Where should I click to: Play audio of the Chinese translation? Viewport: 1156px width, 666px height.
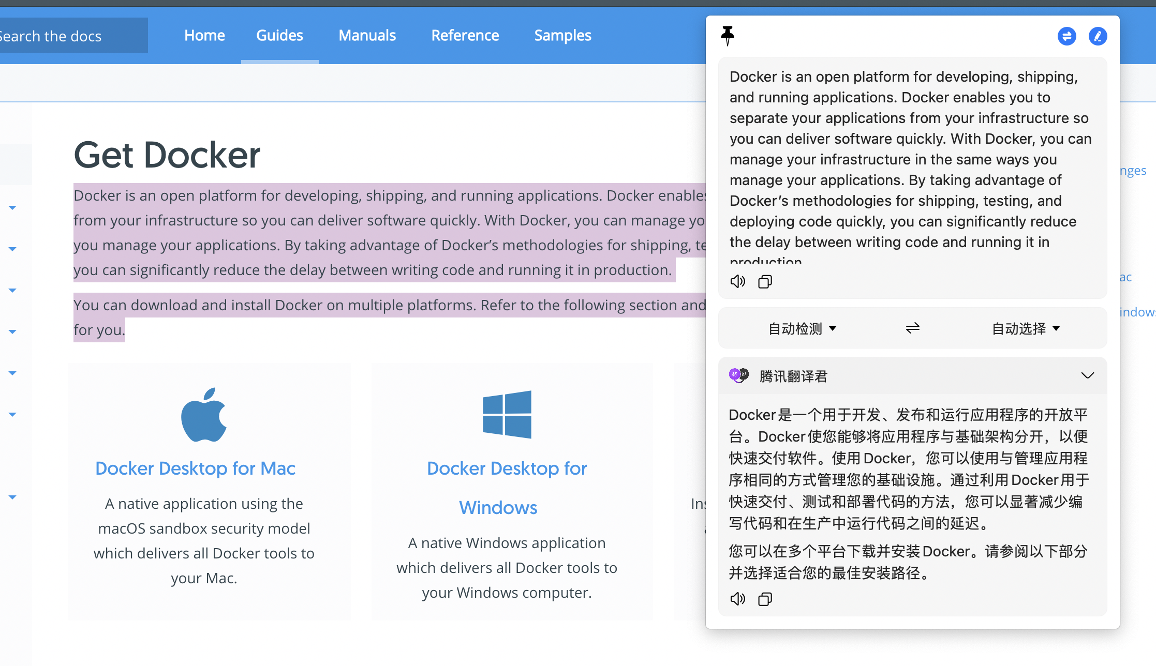738,599
